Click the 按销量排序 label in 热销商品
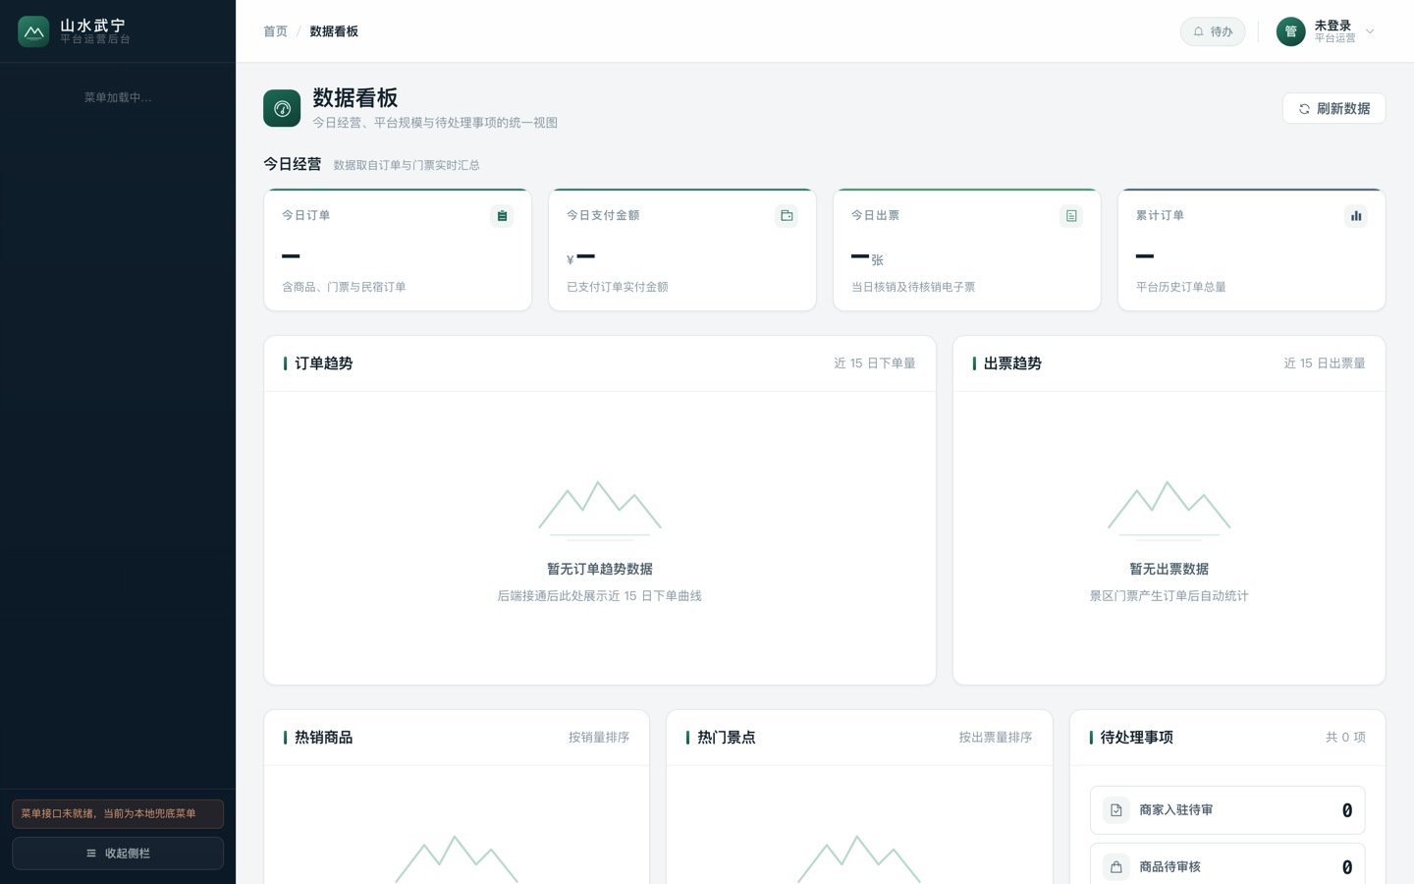The height and width of the screenshot is (884, 1414). click(x=599, y=738)
